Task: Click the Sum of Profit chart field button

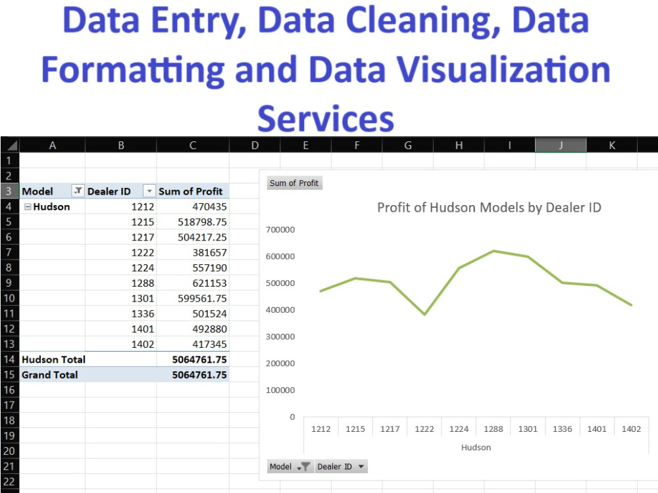Action: (x=294, y=183)
